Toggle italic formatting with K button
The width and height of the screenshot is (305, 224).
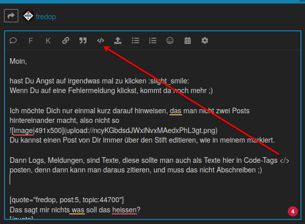tap(48, 41)
